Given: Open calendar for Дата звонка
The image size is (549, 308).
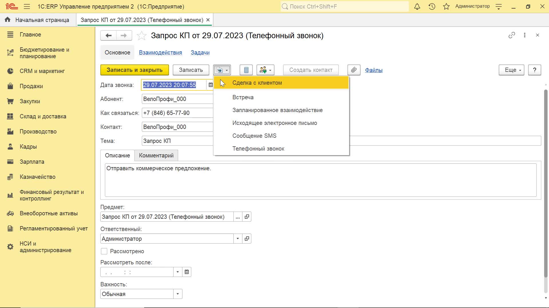Looking at the screenshot, I should coord(210,85).
